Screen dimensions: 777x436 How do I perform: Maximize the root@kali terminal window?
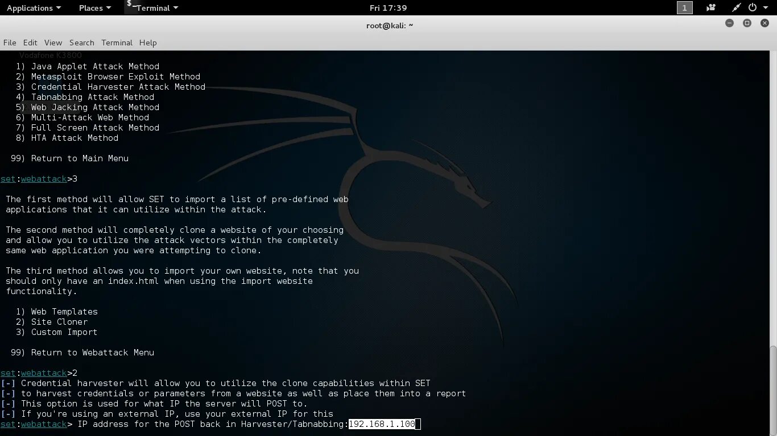747,23
